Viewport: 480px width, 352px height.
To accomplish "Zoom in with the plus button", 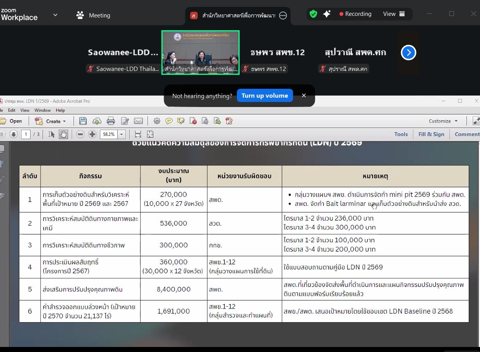I will click(92, 134).
